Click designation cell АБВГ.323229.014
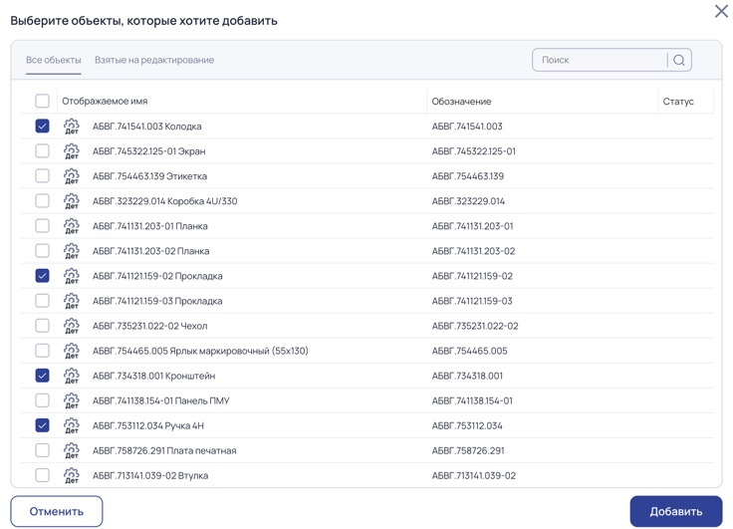This screenshot has height=529, width=733. click(x=468, y=201)
